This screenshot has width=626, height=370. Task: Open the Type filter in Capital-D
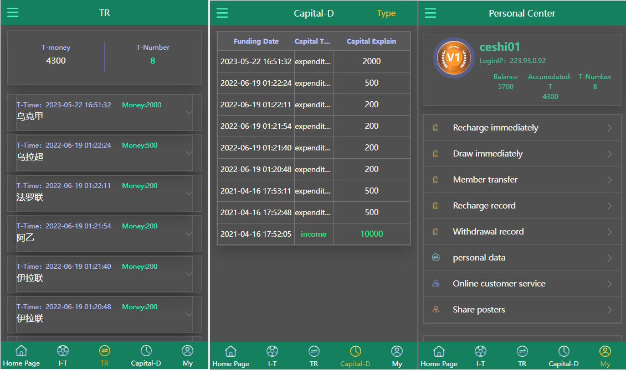(x=386, y=13)
